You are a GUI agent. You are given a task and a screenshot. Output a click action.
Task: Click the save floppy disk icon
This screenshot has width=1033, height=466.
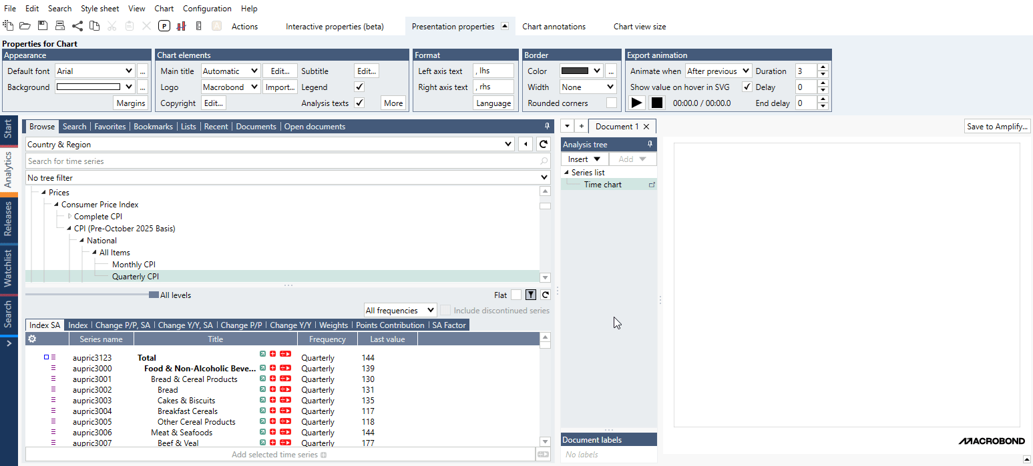[43, 26]
